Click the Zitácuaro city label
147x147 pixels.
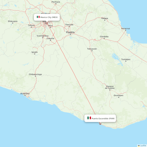[13, 21]
